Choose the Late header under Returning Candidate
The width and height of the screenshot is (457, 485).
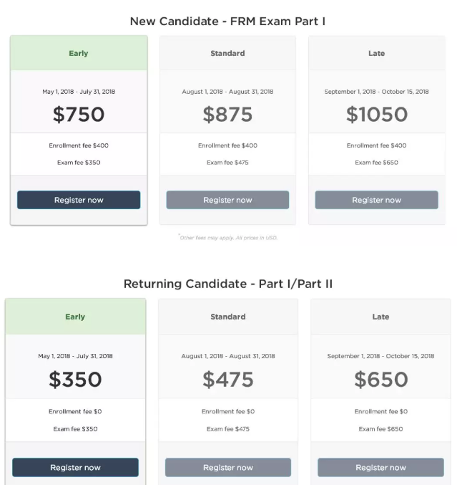(380, 317)
